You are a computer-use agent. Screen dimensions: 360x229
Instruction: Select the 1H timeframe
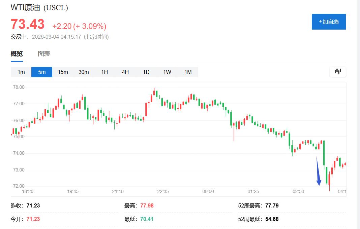(104, 72)
